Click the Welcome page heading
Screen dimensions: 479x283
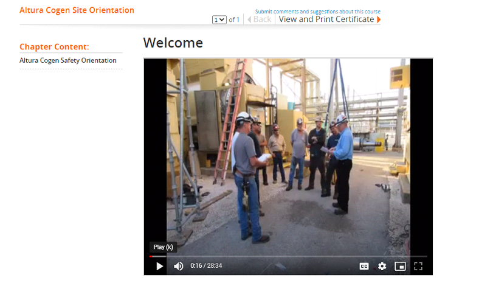point(173,43)
